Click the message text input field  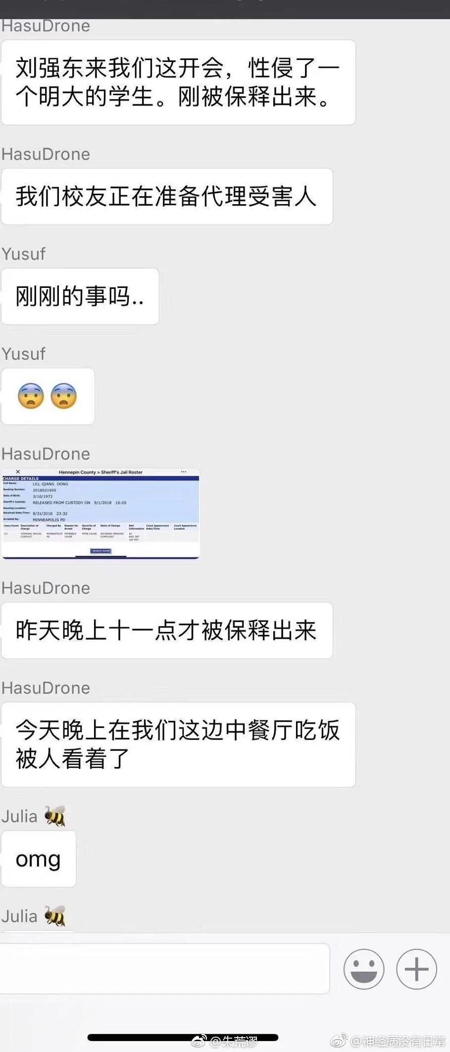click(164, 968)
